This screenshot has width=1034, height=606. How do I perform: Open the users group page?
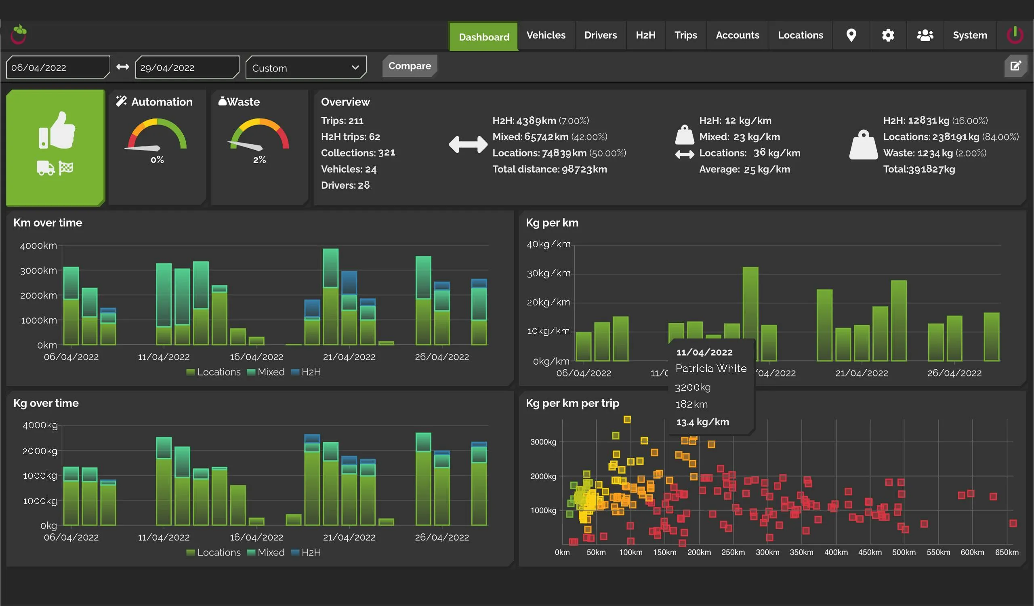pyautogui.click(x=925, y=35)
